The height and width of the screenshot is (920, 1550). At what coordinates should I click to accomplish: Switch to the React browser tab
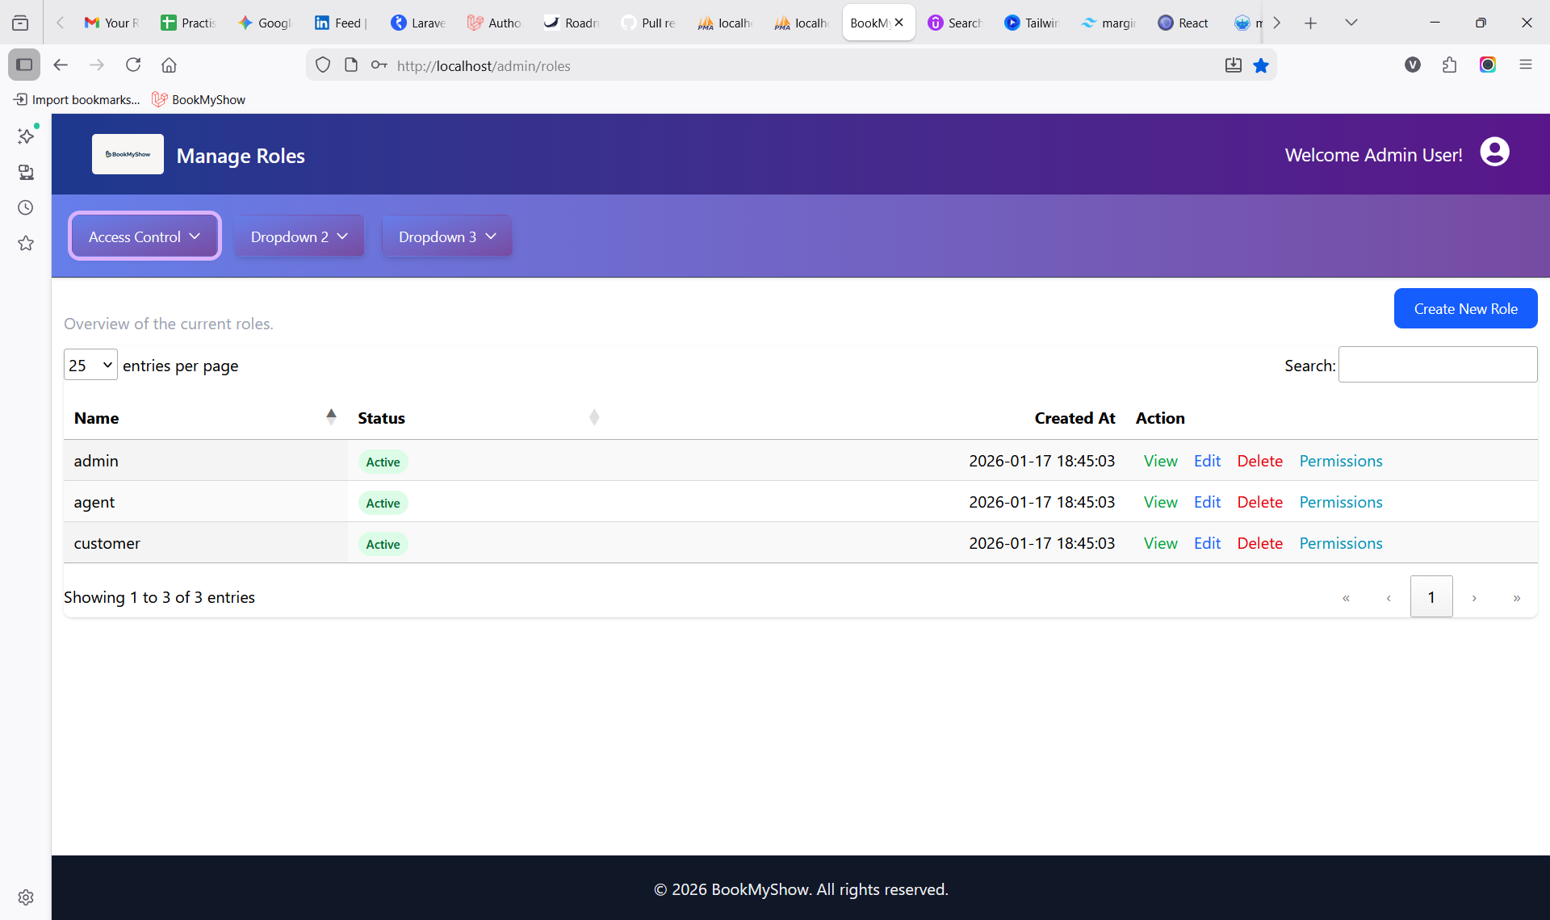point(1183,23)
